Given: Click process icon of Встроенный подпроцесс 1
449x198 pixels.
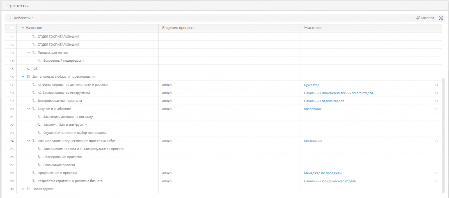Looking at the screenshot, I should (x=40, y=61).
